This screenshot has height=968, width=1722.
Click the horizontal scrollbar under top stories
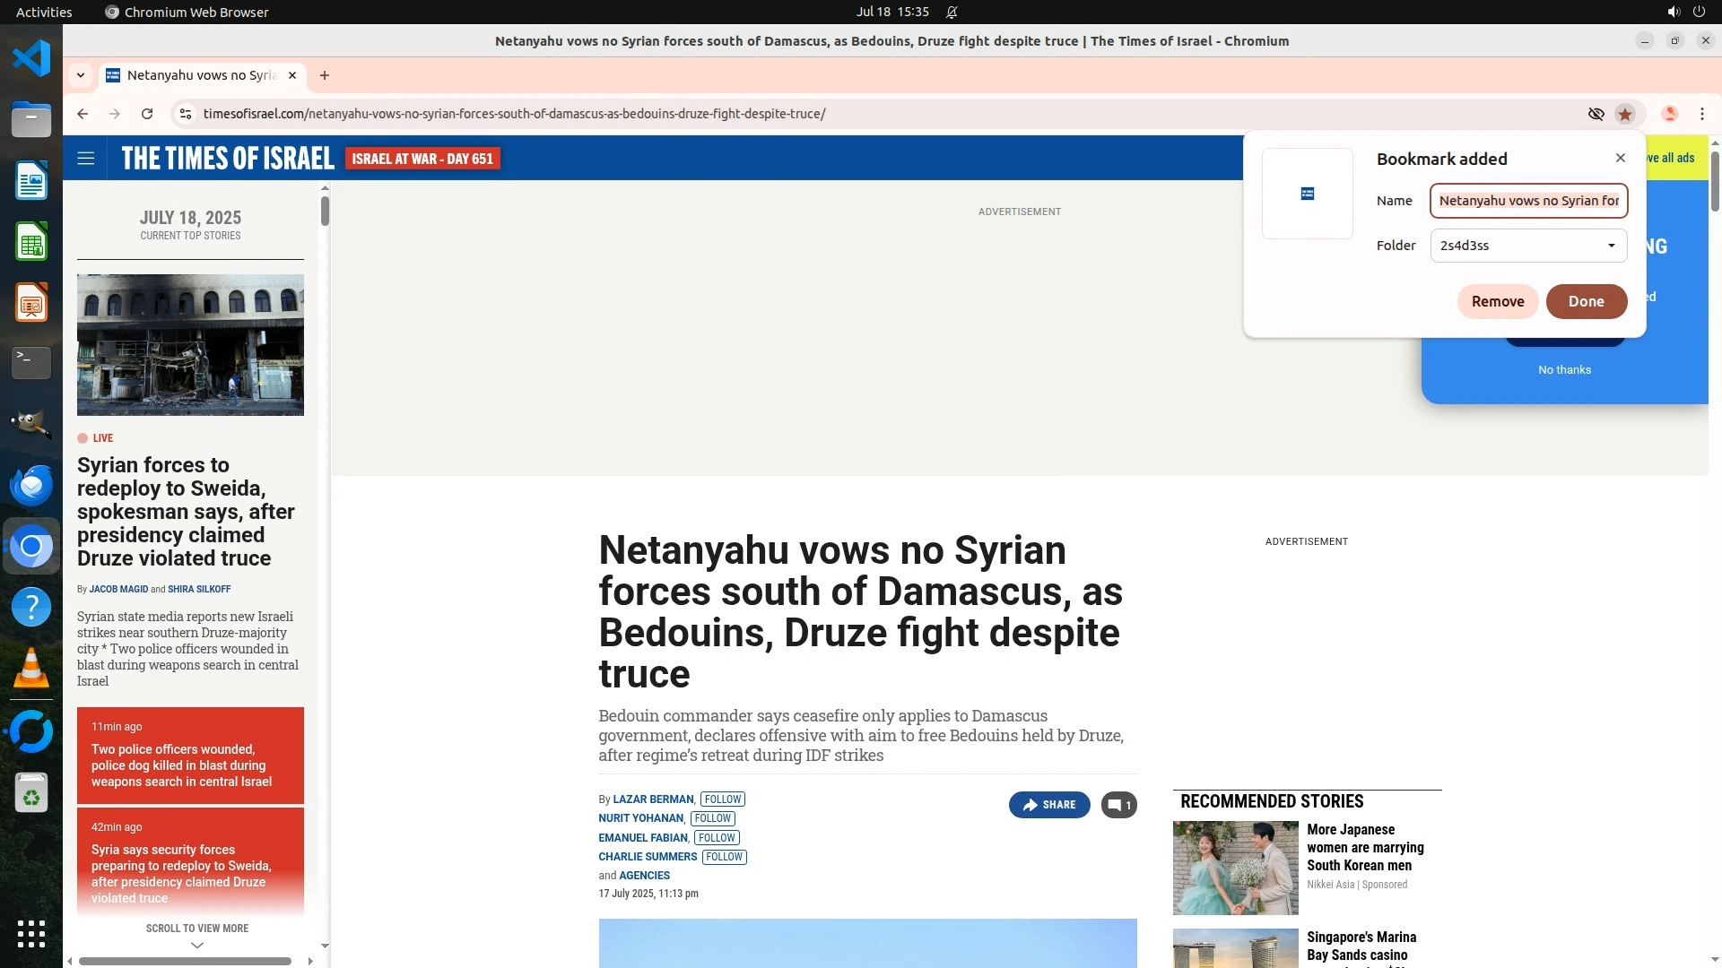(185, 961)
